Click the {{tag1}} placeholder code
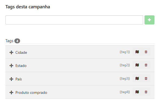161x100 pixels. coord(125,52)
